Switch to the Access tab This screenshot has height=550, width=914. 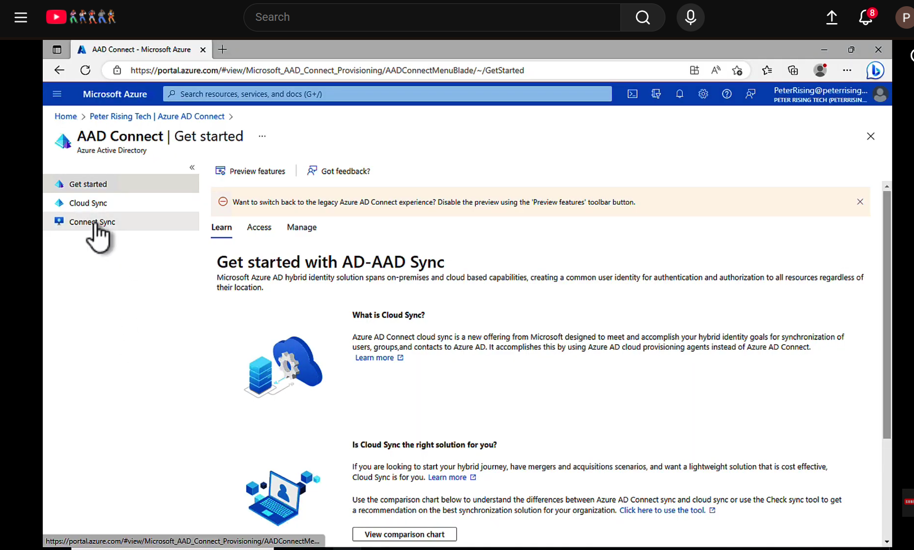tap(259, 227)
